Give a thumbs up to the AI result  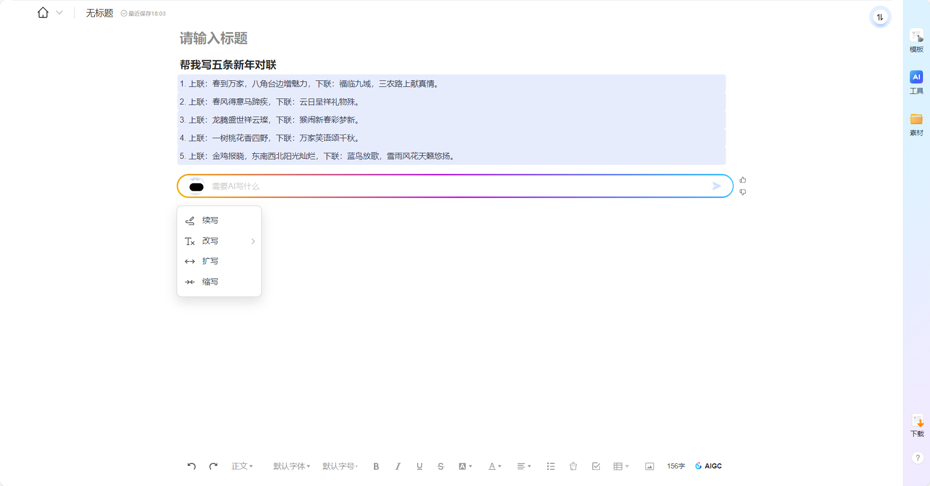point(743,179)
